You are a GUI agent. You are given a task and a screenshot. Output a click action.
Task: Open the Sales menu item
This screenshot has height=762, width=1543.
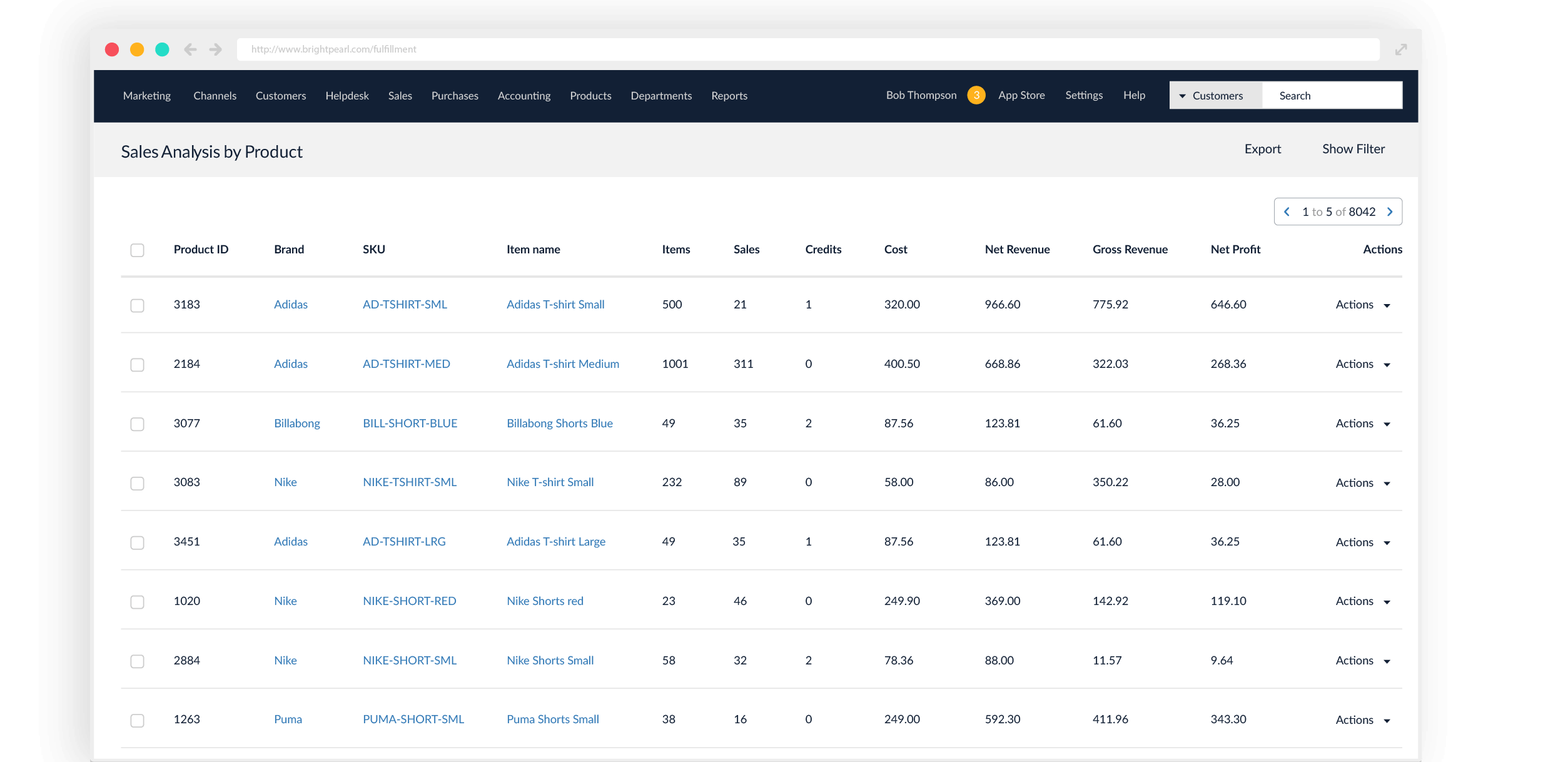click(x=398, y=96)
